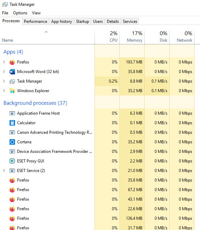Viewport: 200px width, 230px height.
Task: Switch to the Services tab
Action: [x=130, y=21]
